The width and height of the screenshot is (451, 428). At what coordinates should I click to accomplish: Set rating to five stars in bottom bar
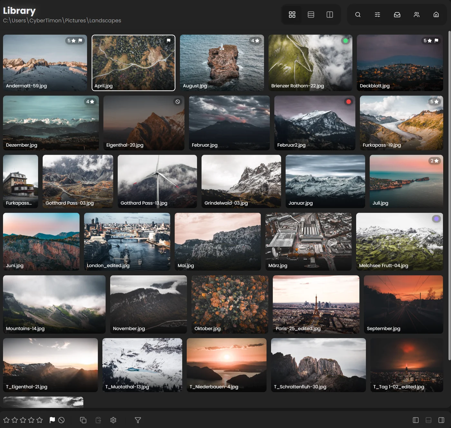(40, 420)
